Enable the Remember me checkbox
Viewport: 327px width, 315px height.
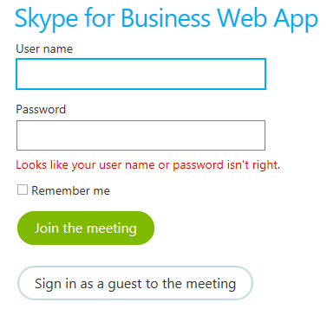pos(23,190)
